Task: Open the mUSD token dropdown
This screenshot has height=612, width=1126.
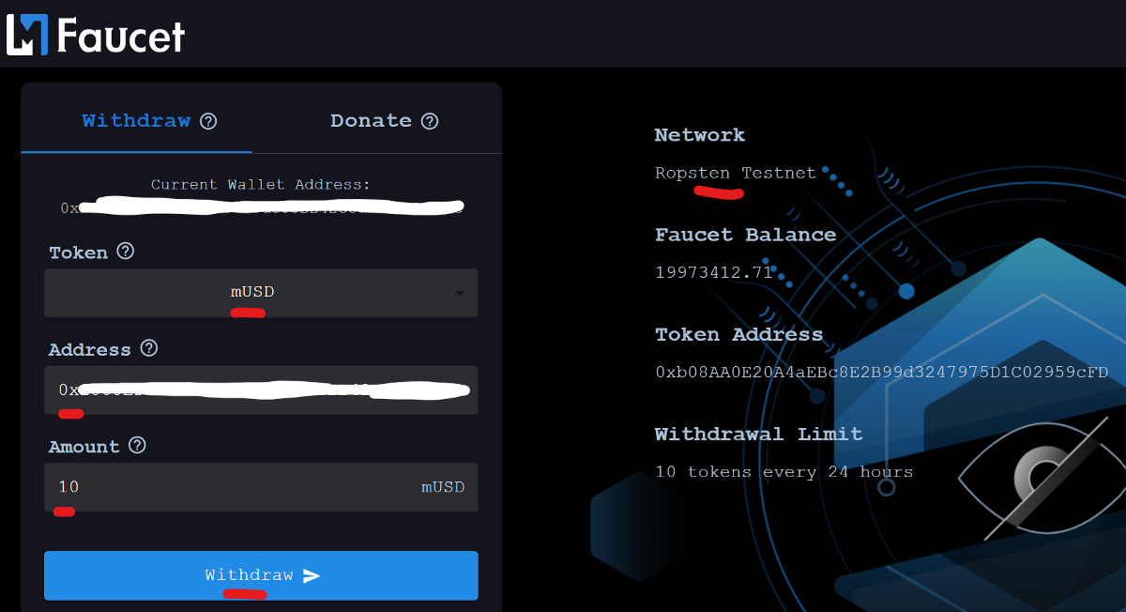Action: [261, 293]
